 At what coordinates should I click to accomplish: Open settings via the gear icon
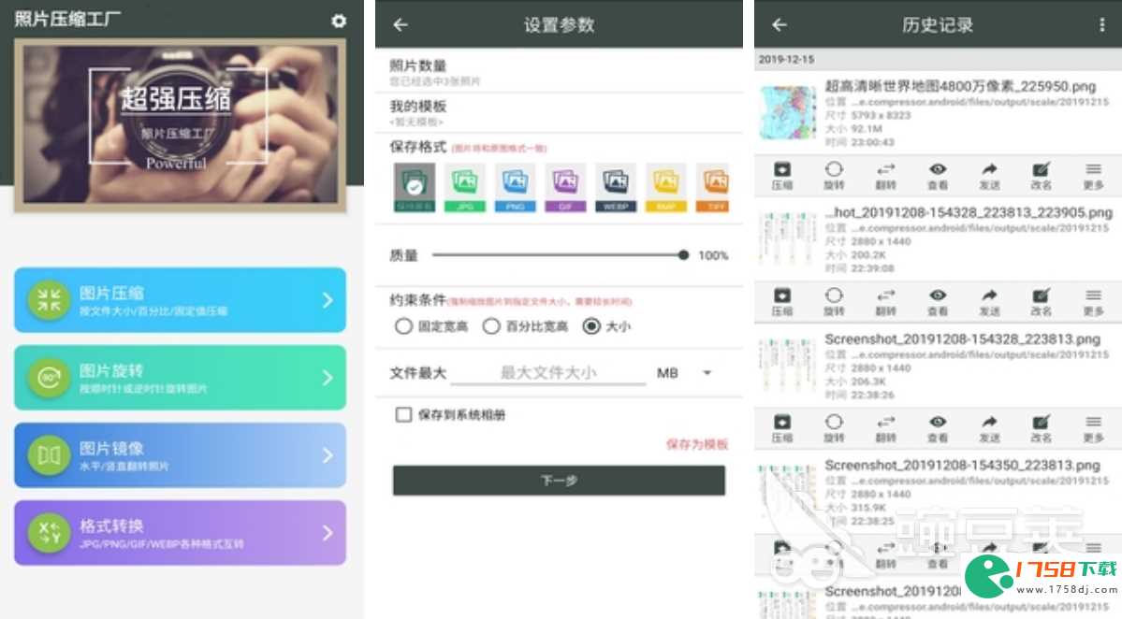pos(339,21)
